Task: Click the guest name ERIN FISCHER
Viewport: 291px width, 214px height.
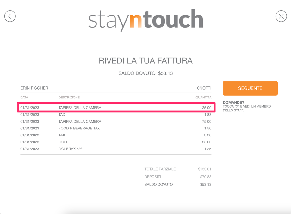Action: pyautogui.click(x=34, y=88)
